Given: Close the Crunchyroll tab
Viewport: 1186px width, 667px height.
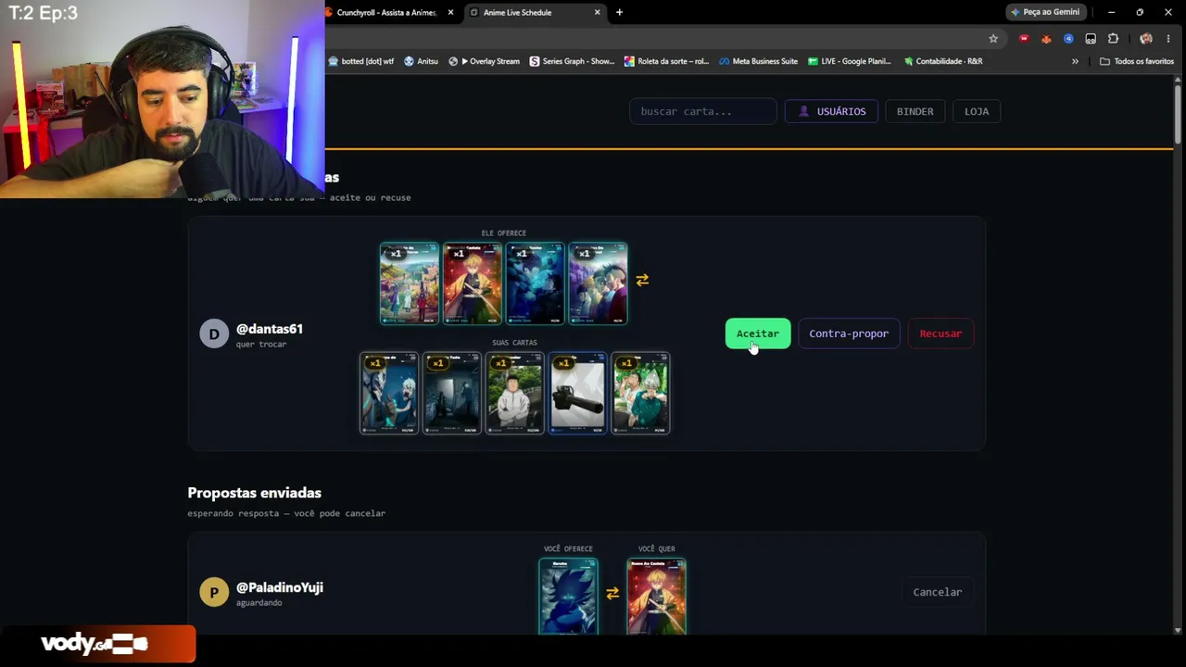Looking at the screenshot, I should coord(450,12).
